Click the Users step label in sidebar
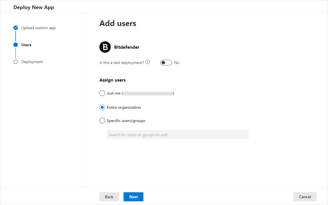This screenshot has width=328, height=205. click(26, 45)
